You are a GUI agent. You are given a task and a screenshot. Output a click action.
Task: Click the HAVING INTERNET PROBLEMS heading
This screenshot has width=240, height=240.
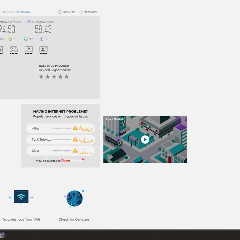[x=60, y=112]
